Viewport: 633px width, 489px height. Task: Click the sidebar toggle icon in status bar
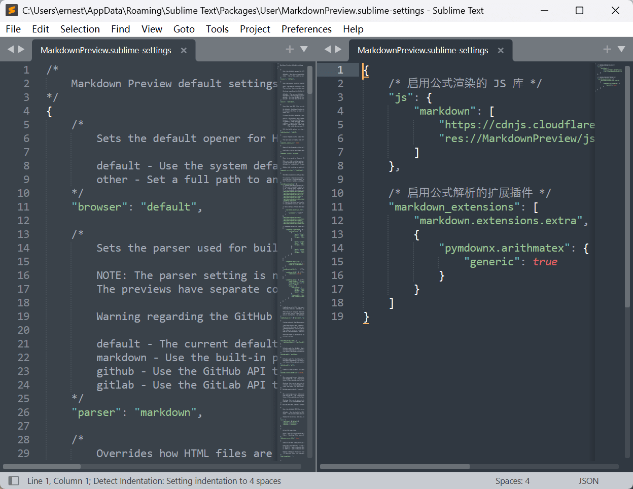[x=14, y=480]
